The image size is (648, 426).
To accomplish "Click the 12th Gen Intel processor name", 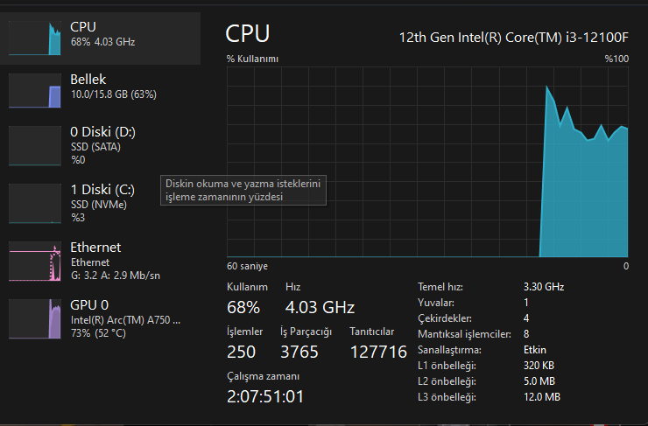I will (x=513, y=38).
